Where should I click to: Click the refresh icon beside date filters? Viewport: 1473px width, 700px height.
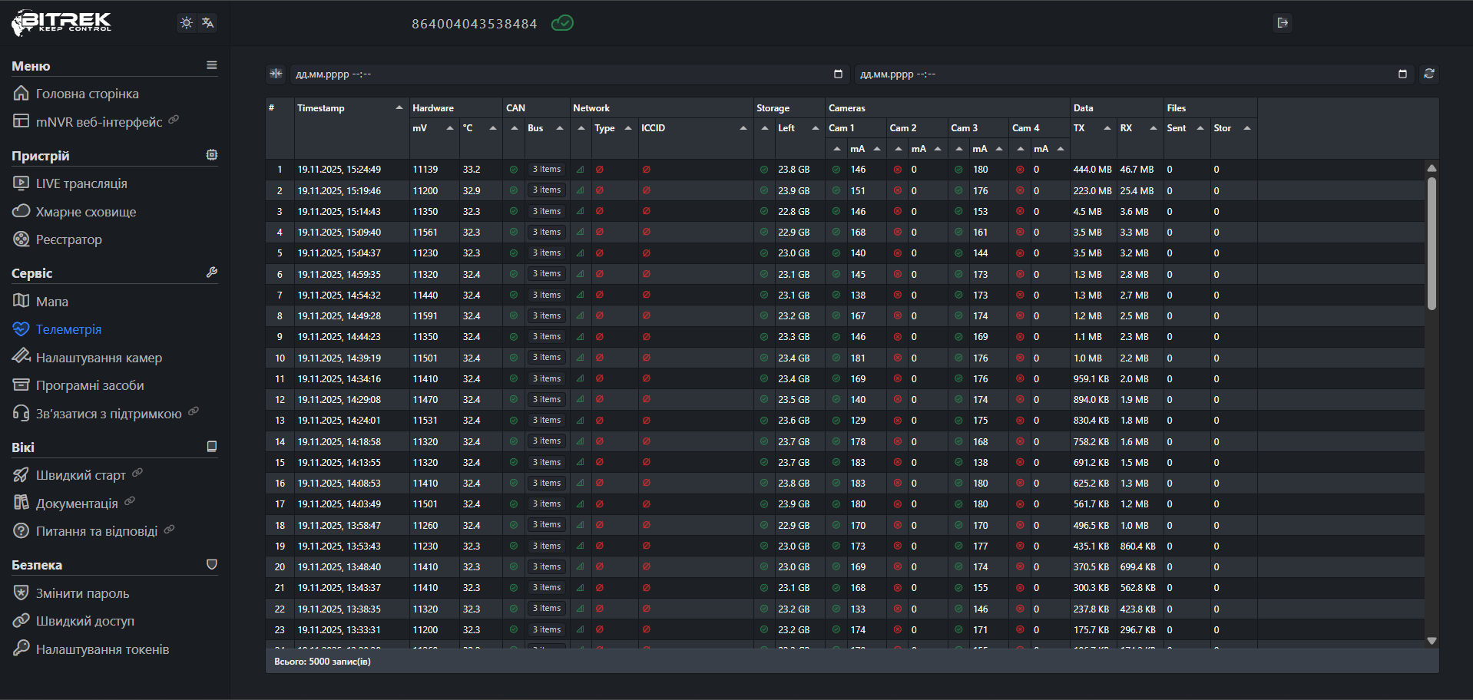1428,74
